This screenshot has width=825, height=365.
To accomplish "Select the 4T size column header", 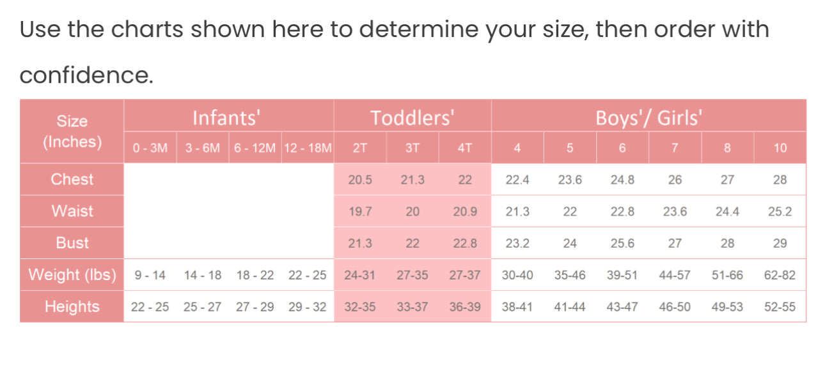I will point(465,148).
